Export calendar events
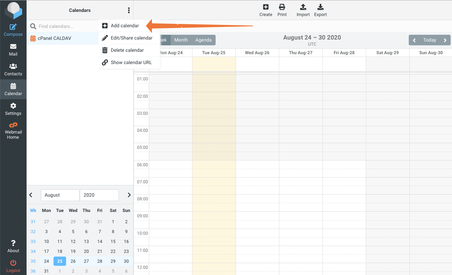 (x=320, y=10)
